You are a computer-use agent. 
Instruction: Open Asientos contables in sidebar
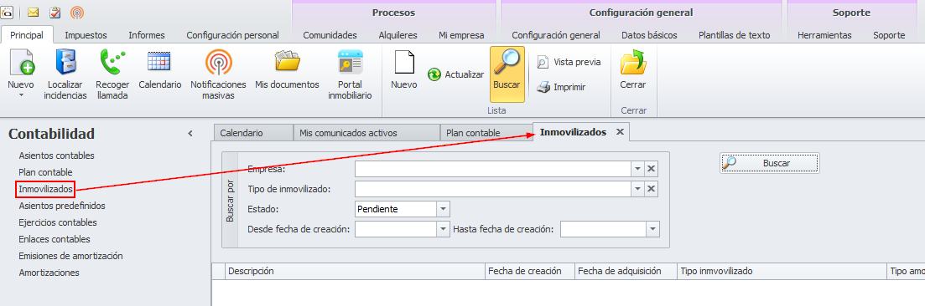tap(57, 156)
